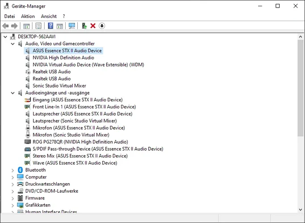Viewport: 305px width, 223px height.
Task: Open the Aktion menu
Action: coord(28,16)
